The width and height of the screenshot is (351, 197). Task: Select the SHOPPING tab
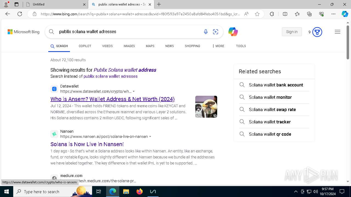193,46
